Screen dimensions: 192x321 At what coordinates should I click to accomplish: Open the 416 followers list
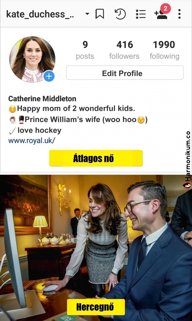124,50
